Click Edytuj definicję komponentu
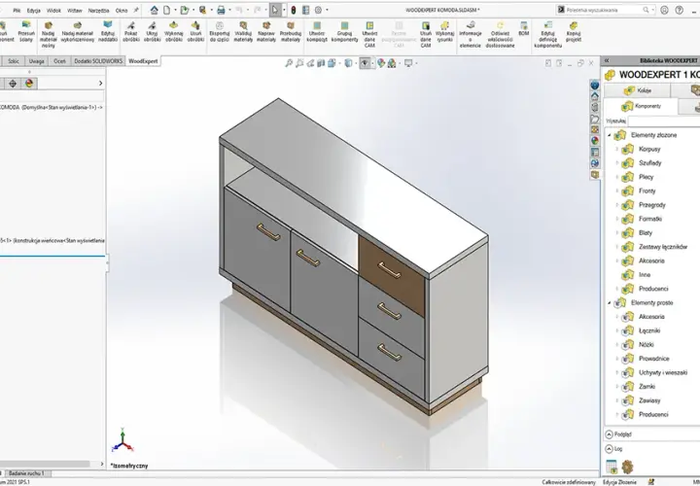The height and width of the screenshot is (486, 700). click(x=547, y=34)
